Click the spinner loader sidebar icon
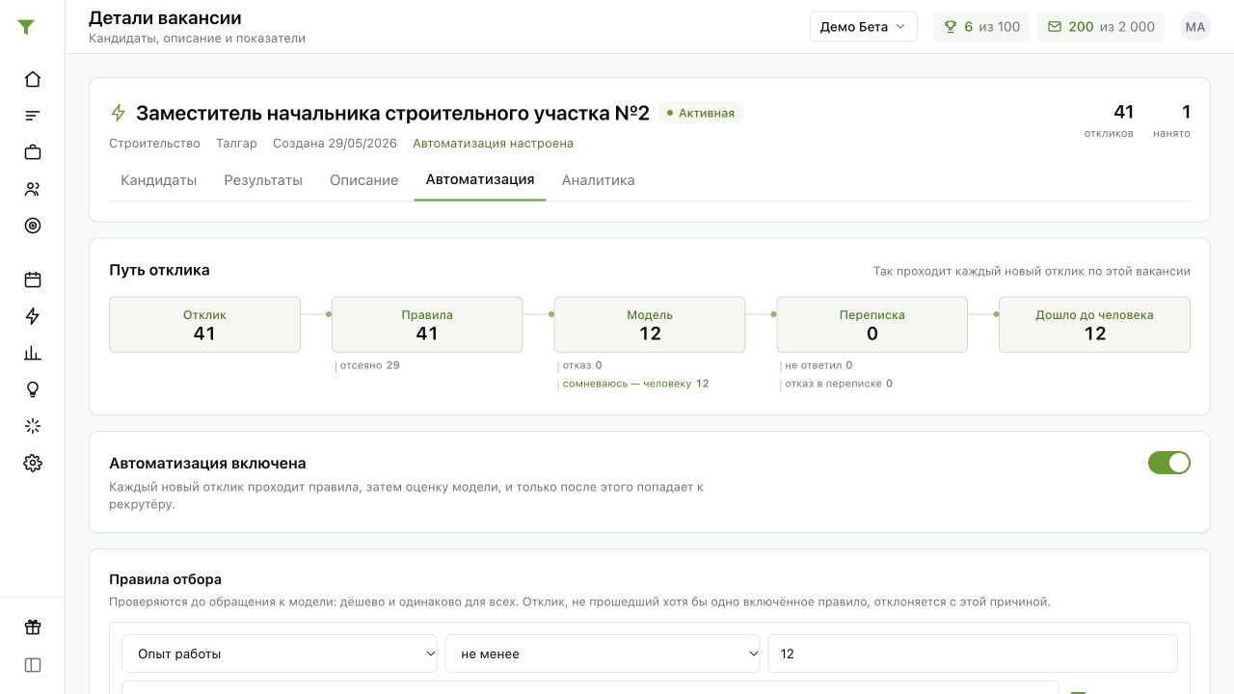1234x694 pixels. point(33,426)
